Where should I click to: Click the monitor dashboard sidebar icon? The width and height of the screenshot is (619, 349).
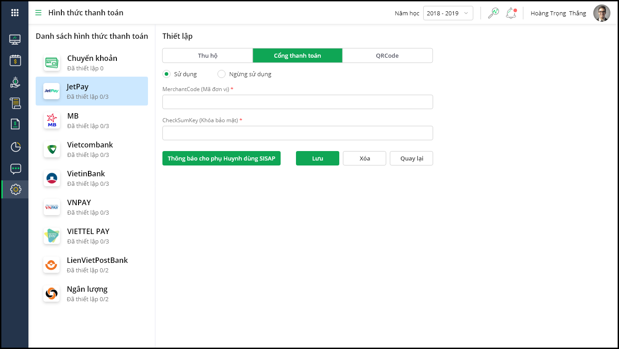[x=15, y=39]
